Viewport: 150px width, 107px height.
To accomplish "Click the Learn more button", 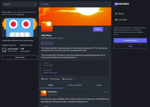I will coord(20,57).
